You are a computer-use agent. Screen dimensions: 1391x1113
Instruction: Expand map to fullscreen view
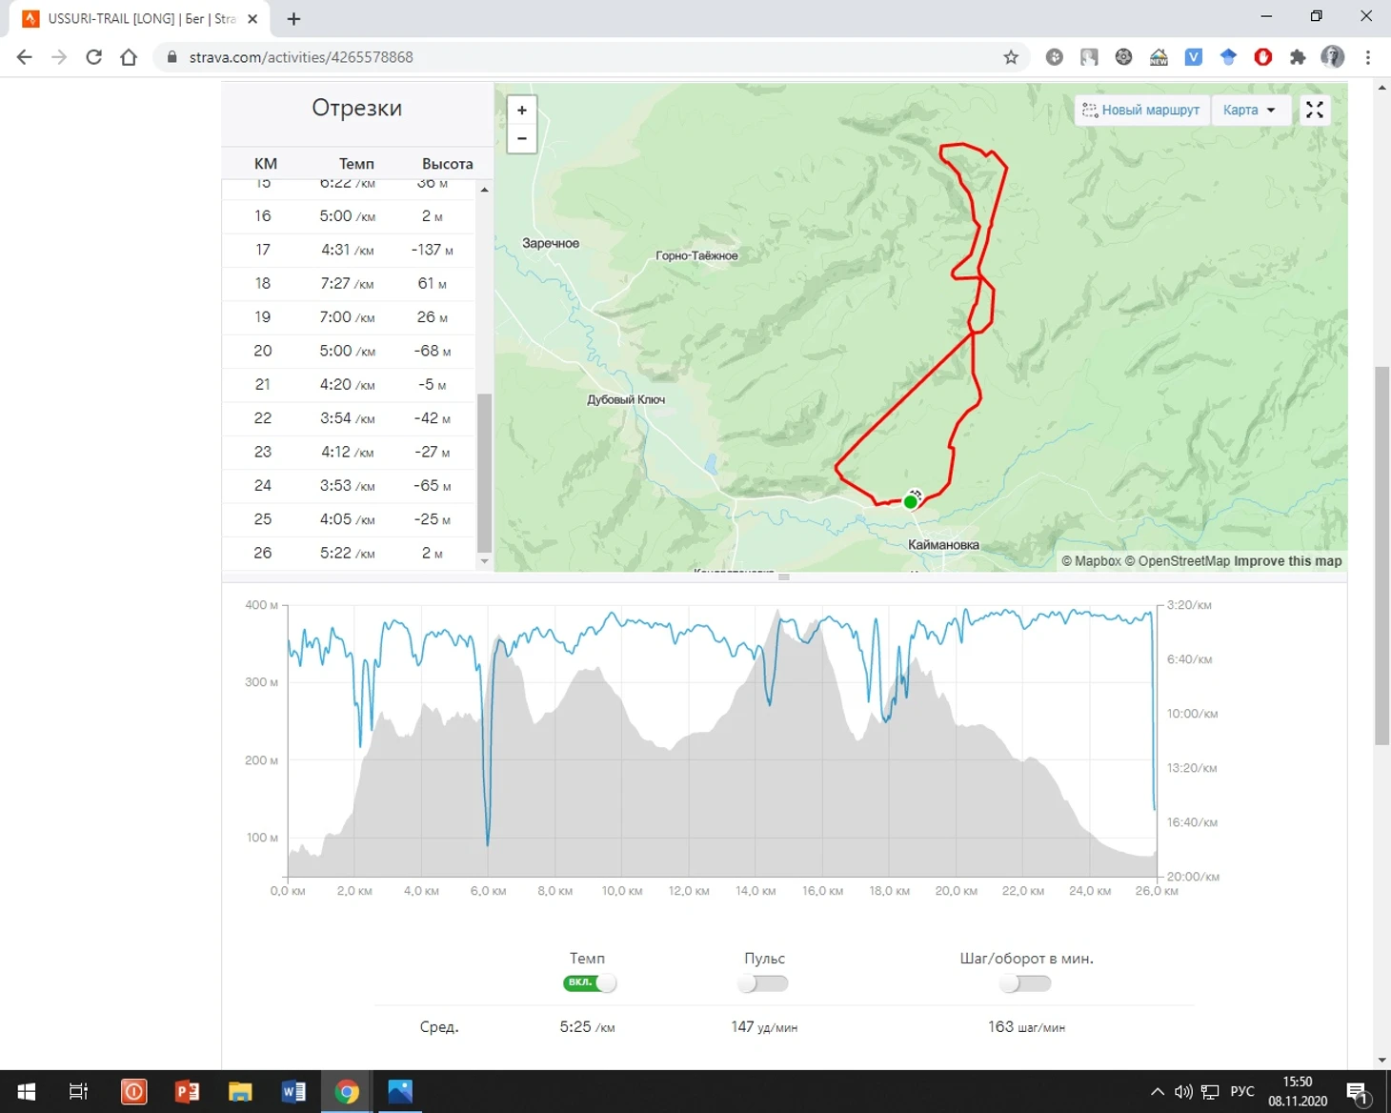point(1315,111)
